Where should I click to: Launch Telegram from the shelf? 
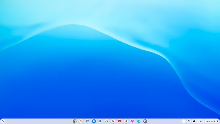139,121
